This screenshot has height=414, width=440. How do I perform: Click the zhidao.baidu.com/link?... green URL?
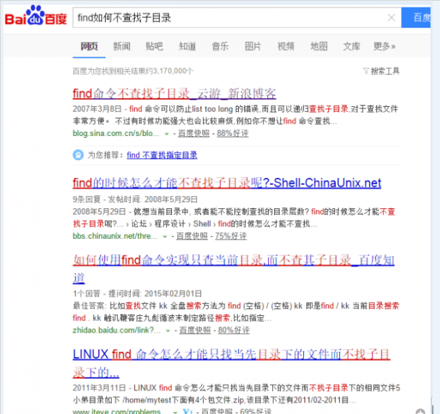(117, 331)
